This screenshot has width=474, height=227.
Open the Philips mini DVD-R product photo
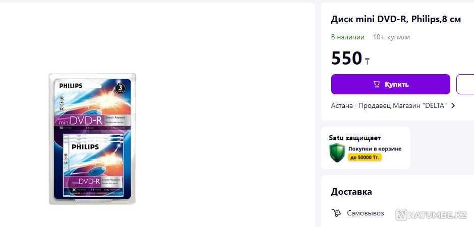click(92, 139)
